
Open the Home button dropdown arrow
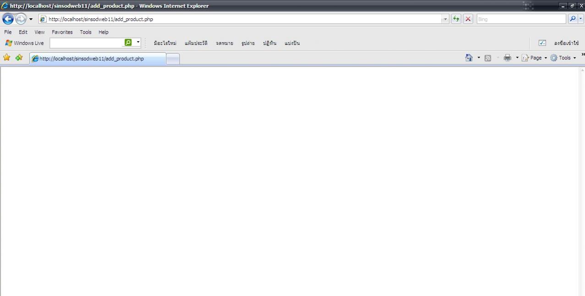coord(479,58)
